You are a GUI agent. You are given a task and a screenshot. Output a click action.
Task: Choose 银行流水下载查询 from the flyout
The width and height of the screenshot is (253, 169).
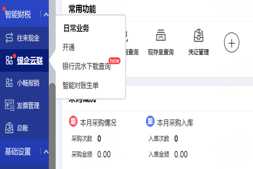(86, 67)
